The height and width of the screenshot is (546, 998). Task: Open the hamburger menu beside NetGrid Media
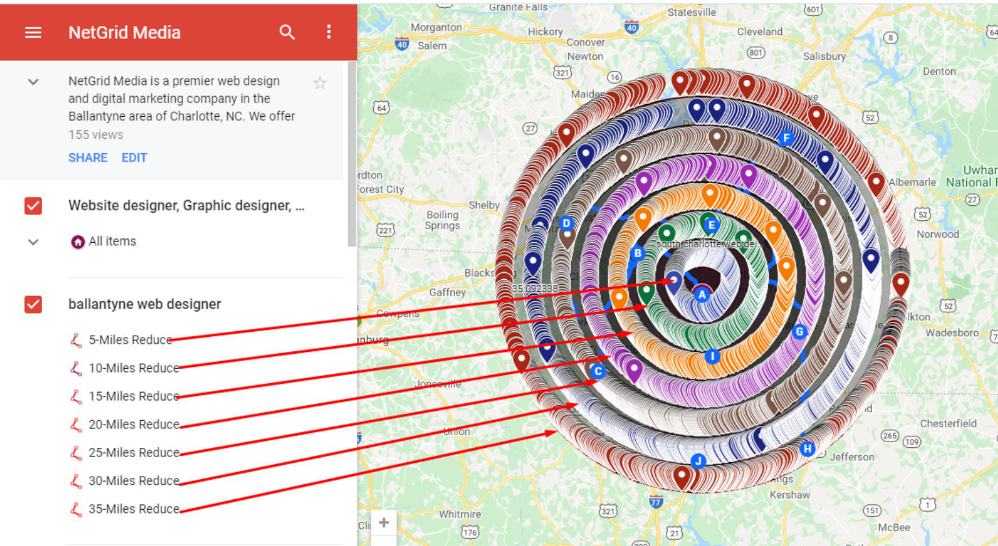tap(33, 32)
